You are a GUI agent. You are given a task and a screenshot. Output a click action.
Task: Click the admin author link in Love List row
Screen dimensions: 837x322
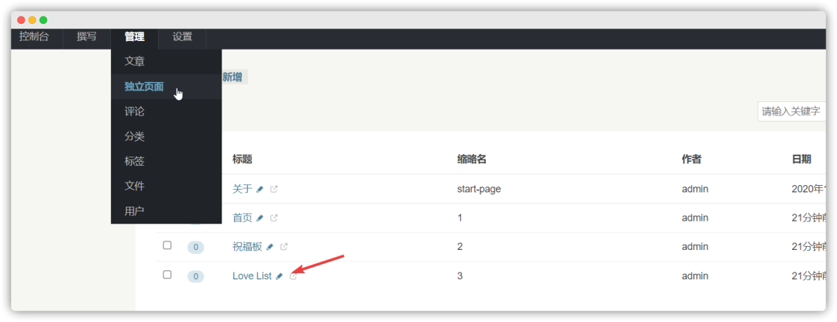[695, 276]
